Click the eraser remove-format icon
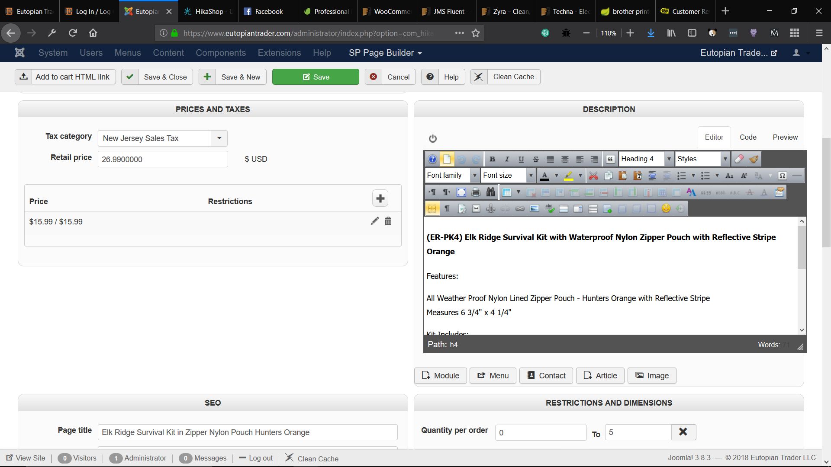This screenshot has width=831, height=467. (x=739, y=159)
